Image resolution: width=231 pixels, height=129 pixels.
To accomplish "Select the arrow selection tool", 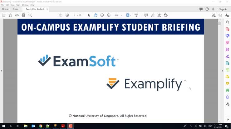I will tap(89, 15).
